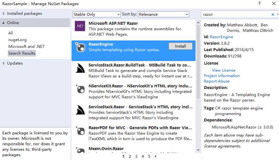
Task: Select the Mezm.Owin.Razor package title
Action: tap(106, 149)
